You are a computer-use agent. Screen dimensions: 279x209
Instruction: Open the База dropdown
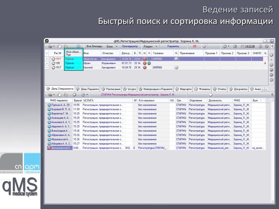pos(116,46)
